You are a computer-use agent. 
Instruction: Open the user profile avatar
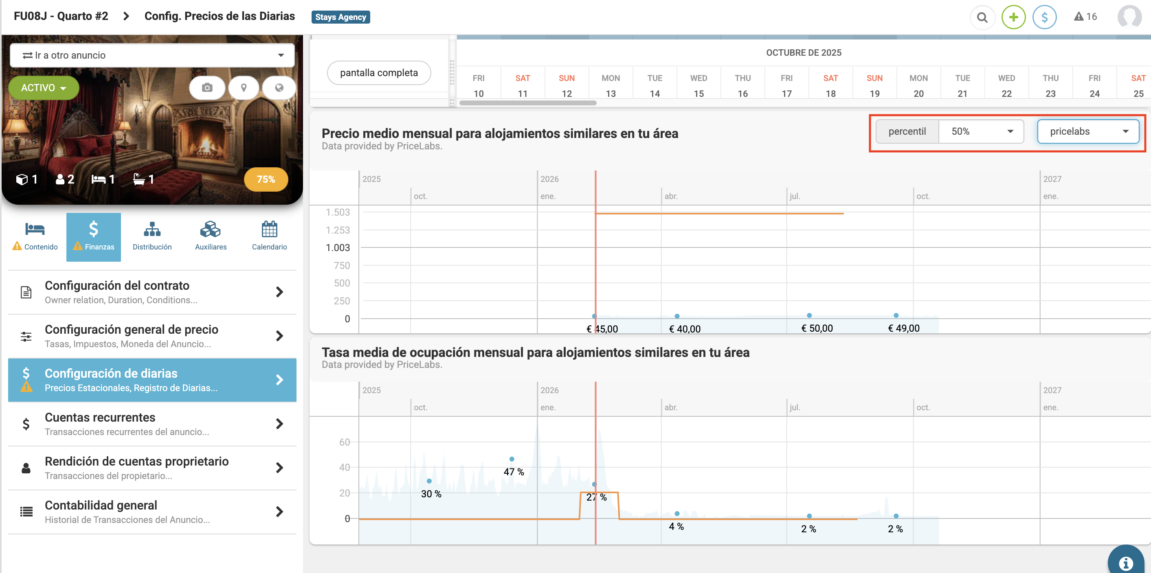coord(1129,17)
